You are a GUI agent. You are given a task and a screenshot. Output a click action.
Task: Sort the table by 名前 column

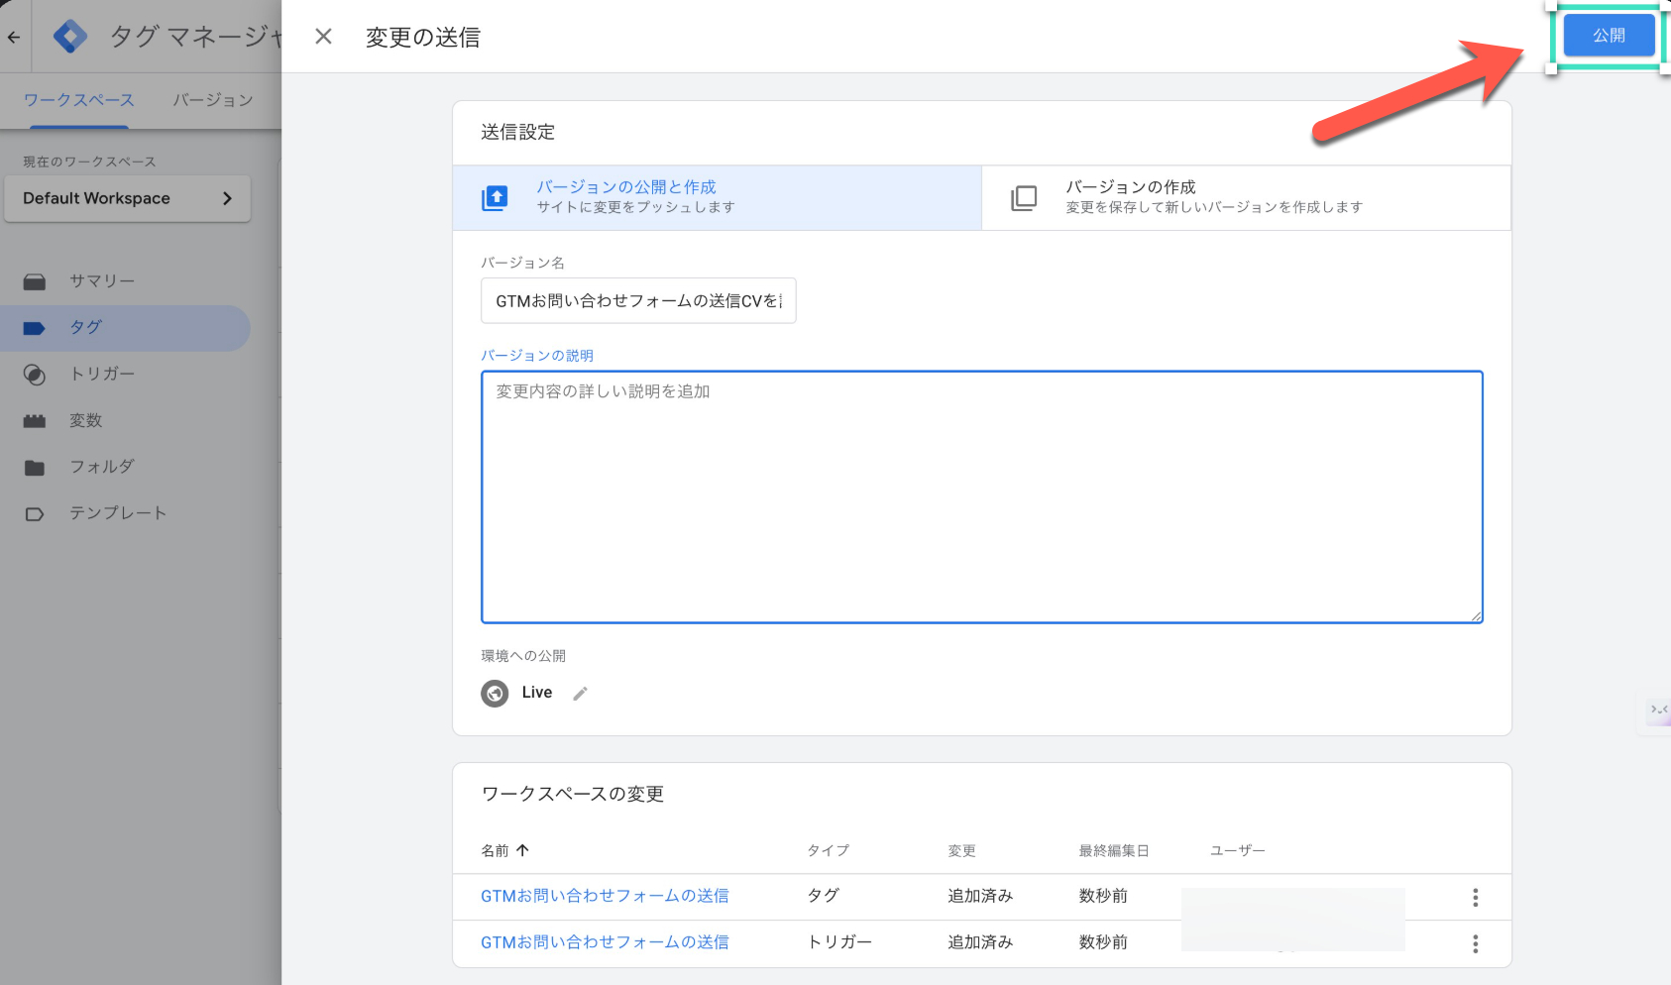(x=505, y=850)
